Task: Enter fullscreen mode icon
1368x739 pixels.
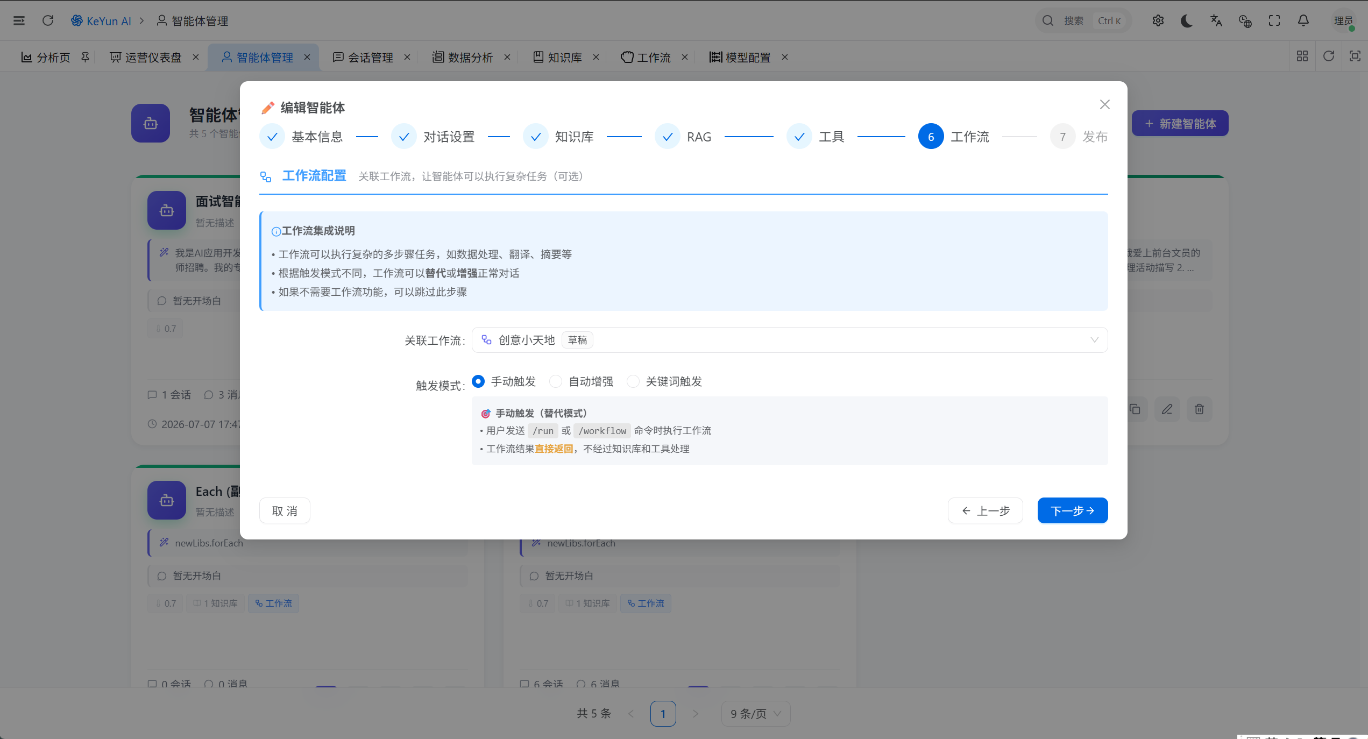Action: click(x=1274, y=20)
